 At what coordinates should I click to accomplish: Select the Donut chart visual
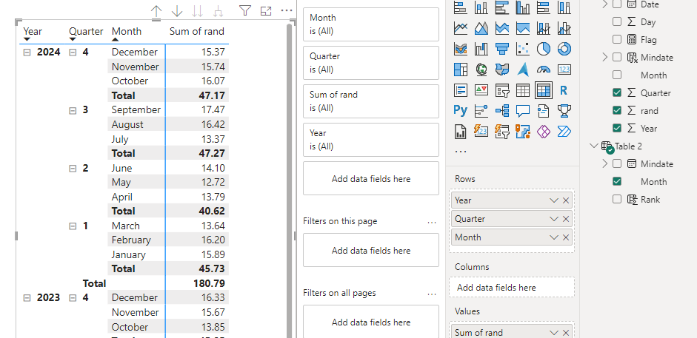564,48
